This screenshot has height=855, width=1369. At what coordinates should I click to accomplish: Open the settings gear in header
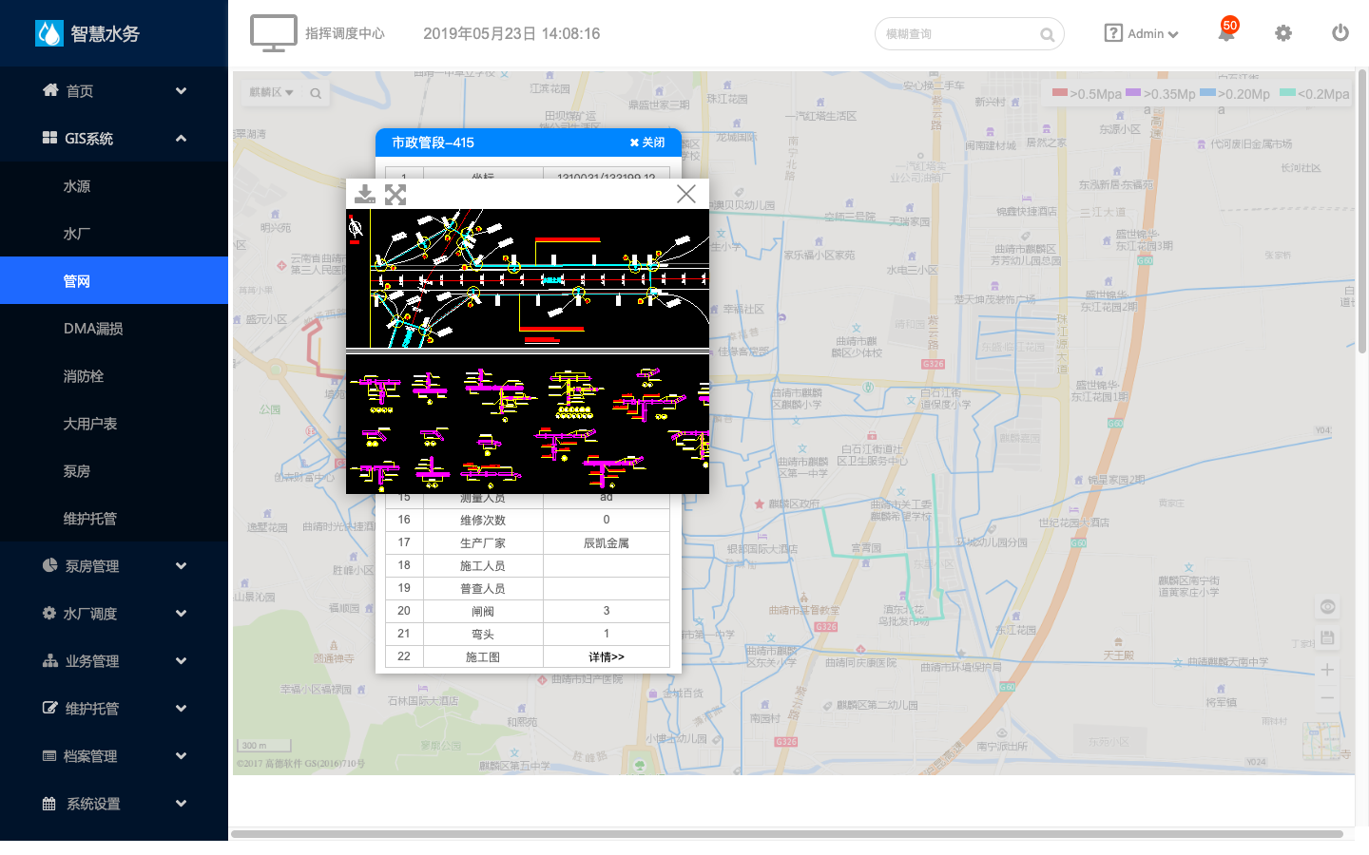point(1283,33)
